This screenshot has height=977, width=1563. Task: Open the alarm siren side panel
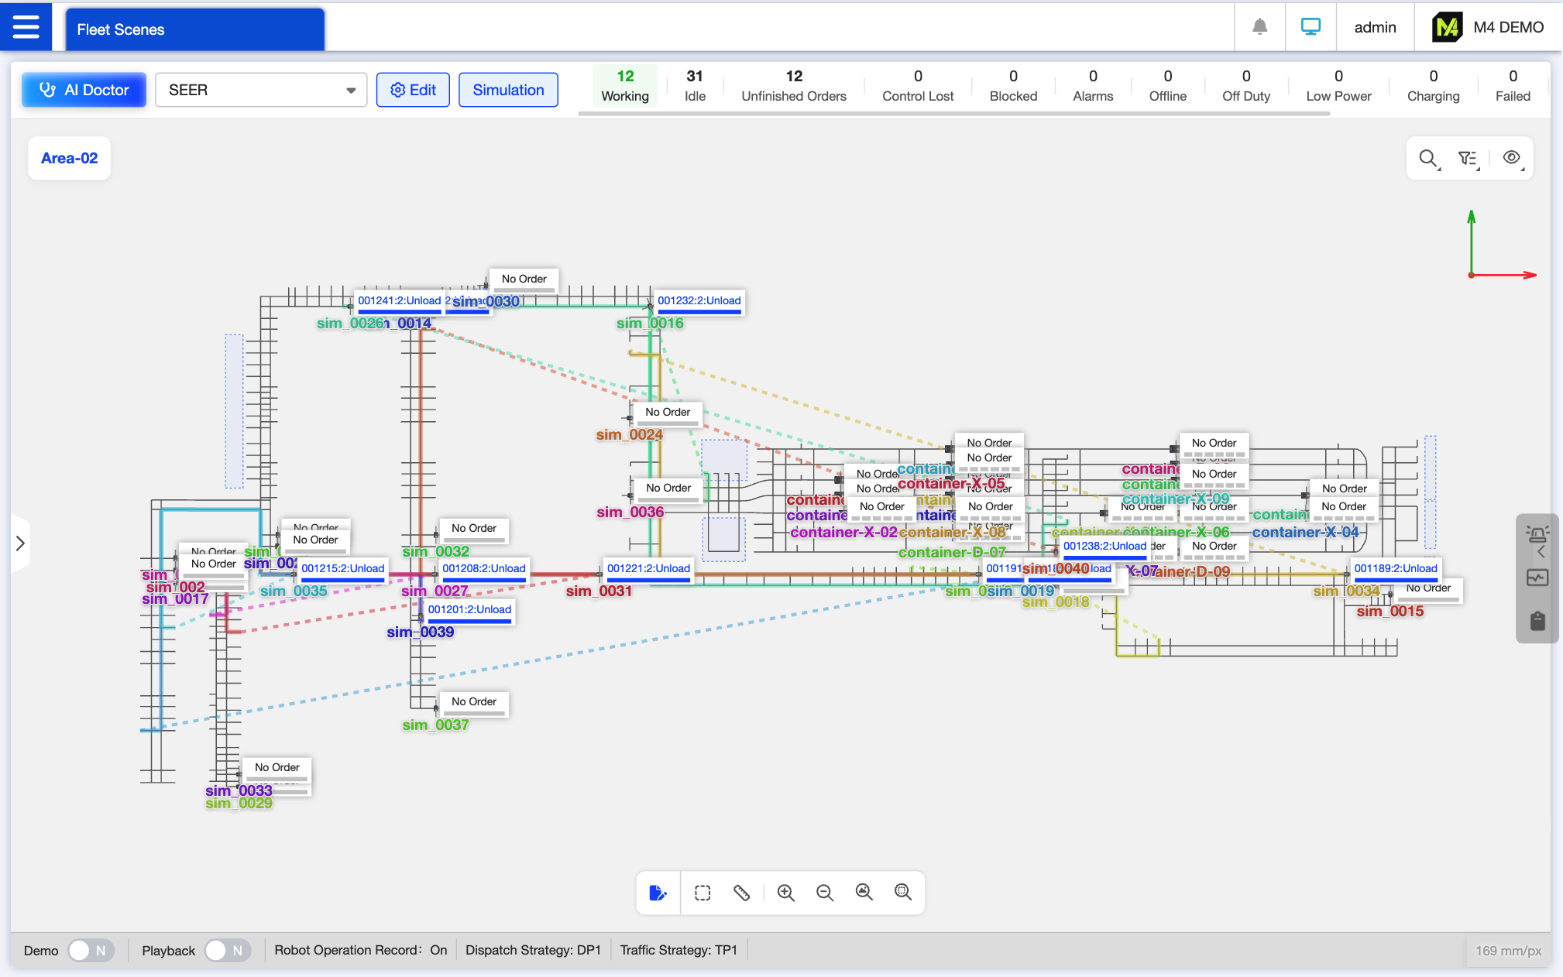[1537, 534]
